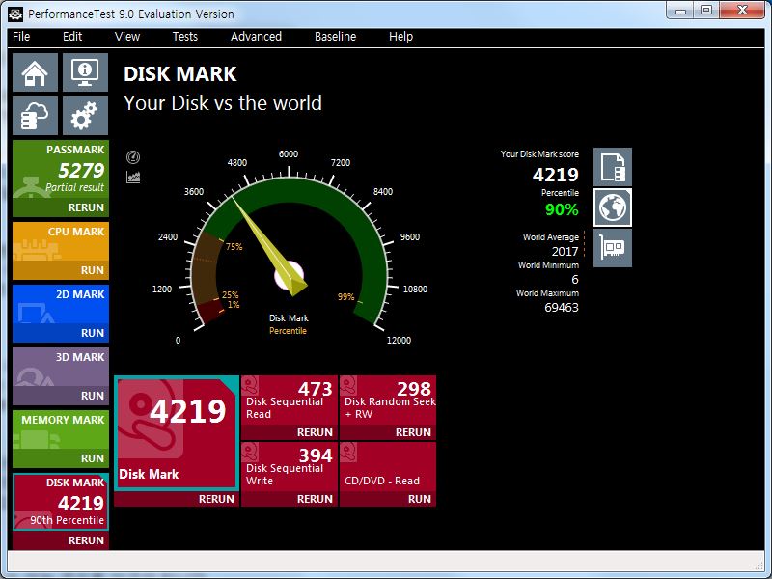The width and height of the screenshot is (772, 579).
Task: Select the DISK MARK 90th Percentile tile
Action: [x=61, y=502]
